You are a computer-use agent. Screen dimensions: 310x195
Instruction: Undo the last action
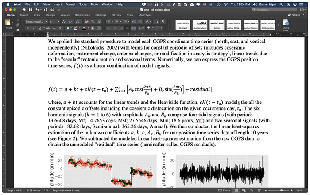click(37, 9)
